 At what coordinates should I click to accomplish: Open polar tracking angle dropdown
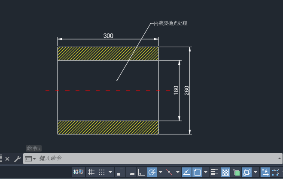tap(161, 172)
